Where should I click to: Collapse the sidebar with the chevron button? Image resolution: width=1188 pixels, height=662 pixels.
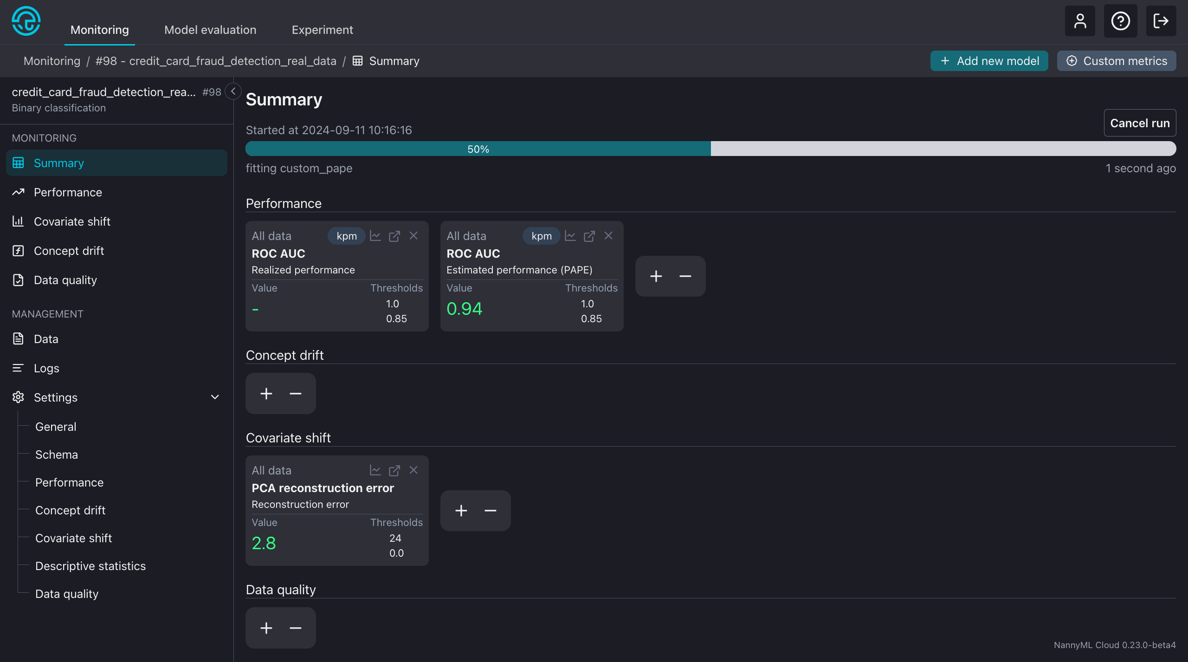pos(233,91)
